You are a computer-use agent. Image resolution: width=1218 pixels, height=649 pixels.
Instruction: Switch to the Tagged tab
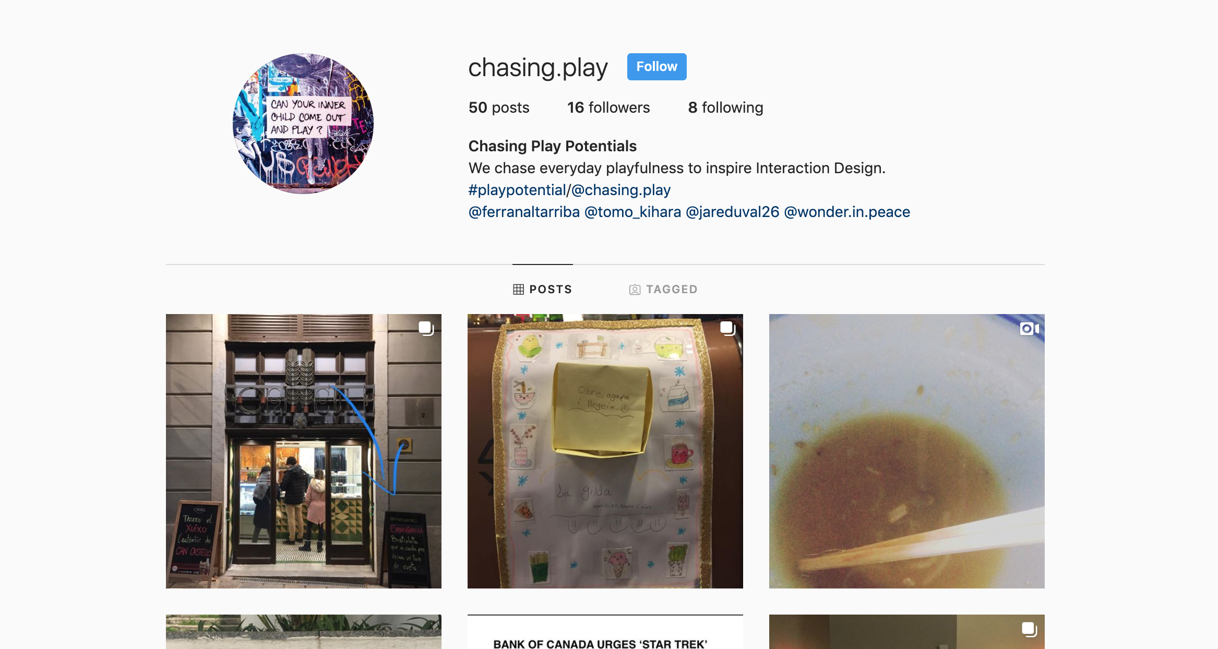(663, 290)
